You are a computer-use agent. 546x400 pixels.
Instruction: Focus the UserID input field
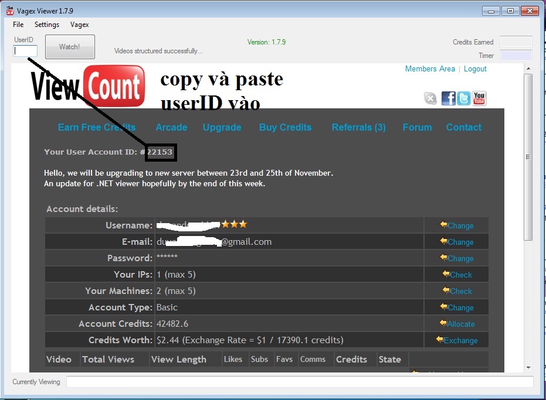click(x=25, y=51)
